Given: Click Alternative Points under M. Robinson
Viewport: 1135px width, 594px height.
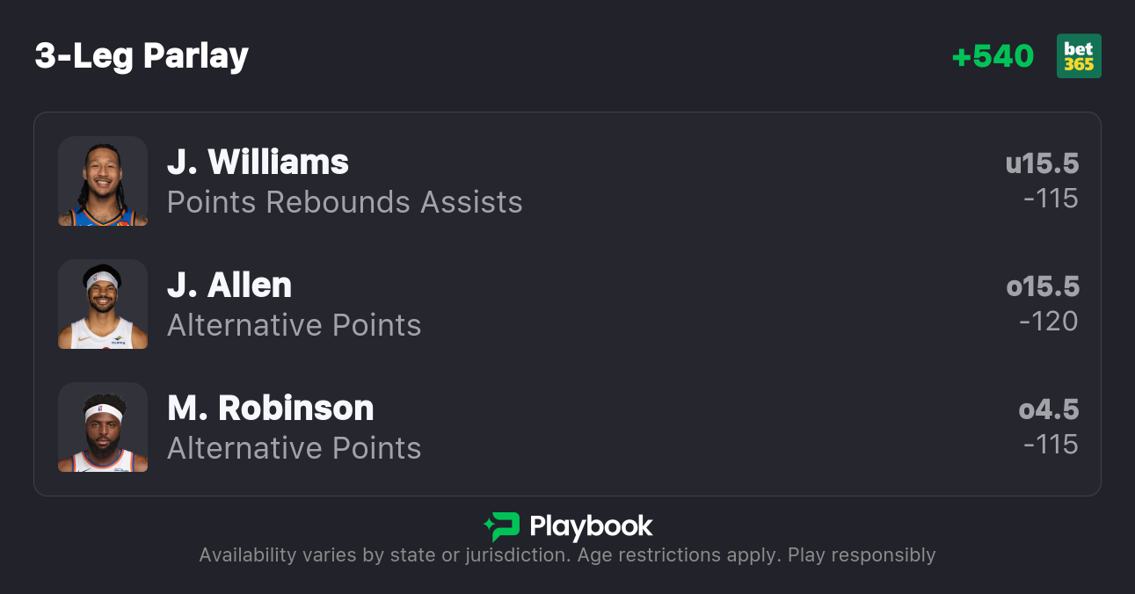Looking at the screenshot, I should point(294,448).
